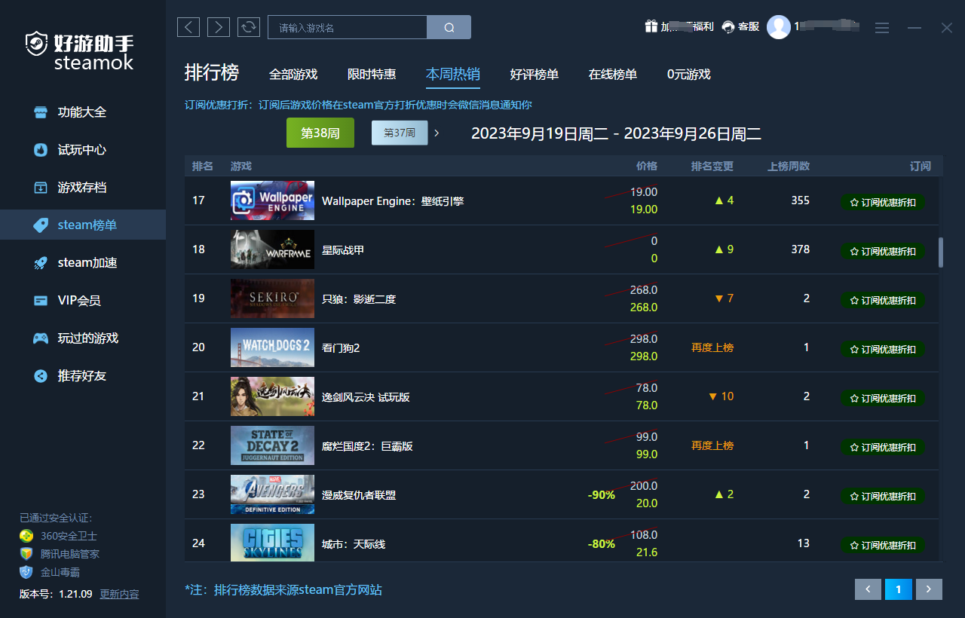Open the 0元游戏 tab

pyautogui.click(x=689, y=75)
